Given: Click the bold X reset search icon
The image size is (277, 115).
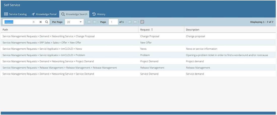Looking at the screenshot, I should pos(41,22).
